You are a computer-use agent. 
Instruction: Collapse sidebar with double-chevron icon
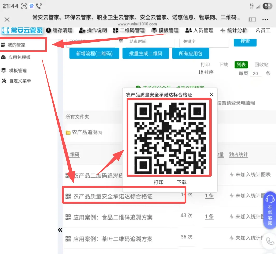pos(60,230)
